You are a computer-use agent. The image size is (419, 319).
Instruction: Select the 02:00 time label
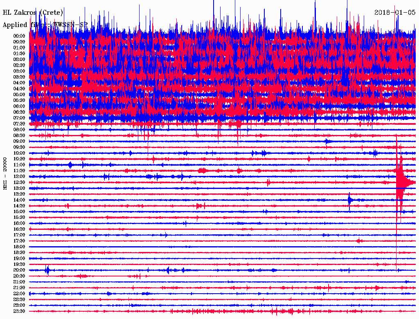click(19, 60)
